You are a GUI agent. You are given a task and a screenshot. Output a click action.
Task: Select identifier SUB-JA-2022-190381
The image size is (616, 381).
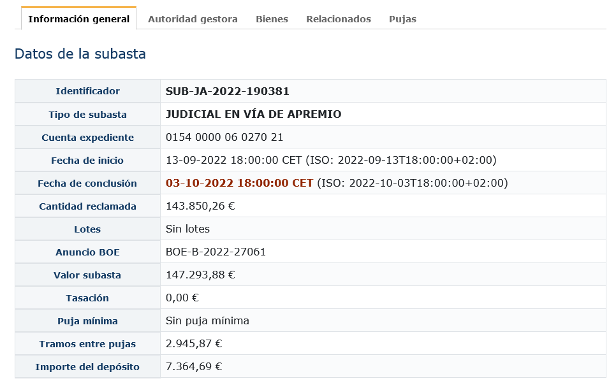pos(227,91)
